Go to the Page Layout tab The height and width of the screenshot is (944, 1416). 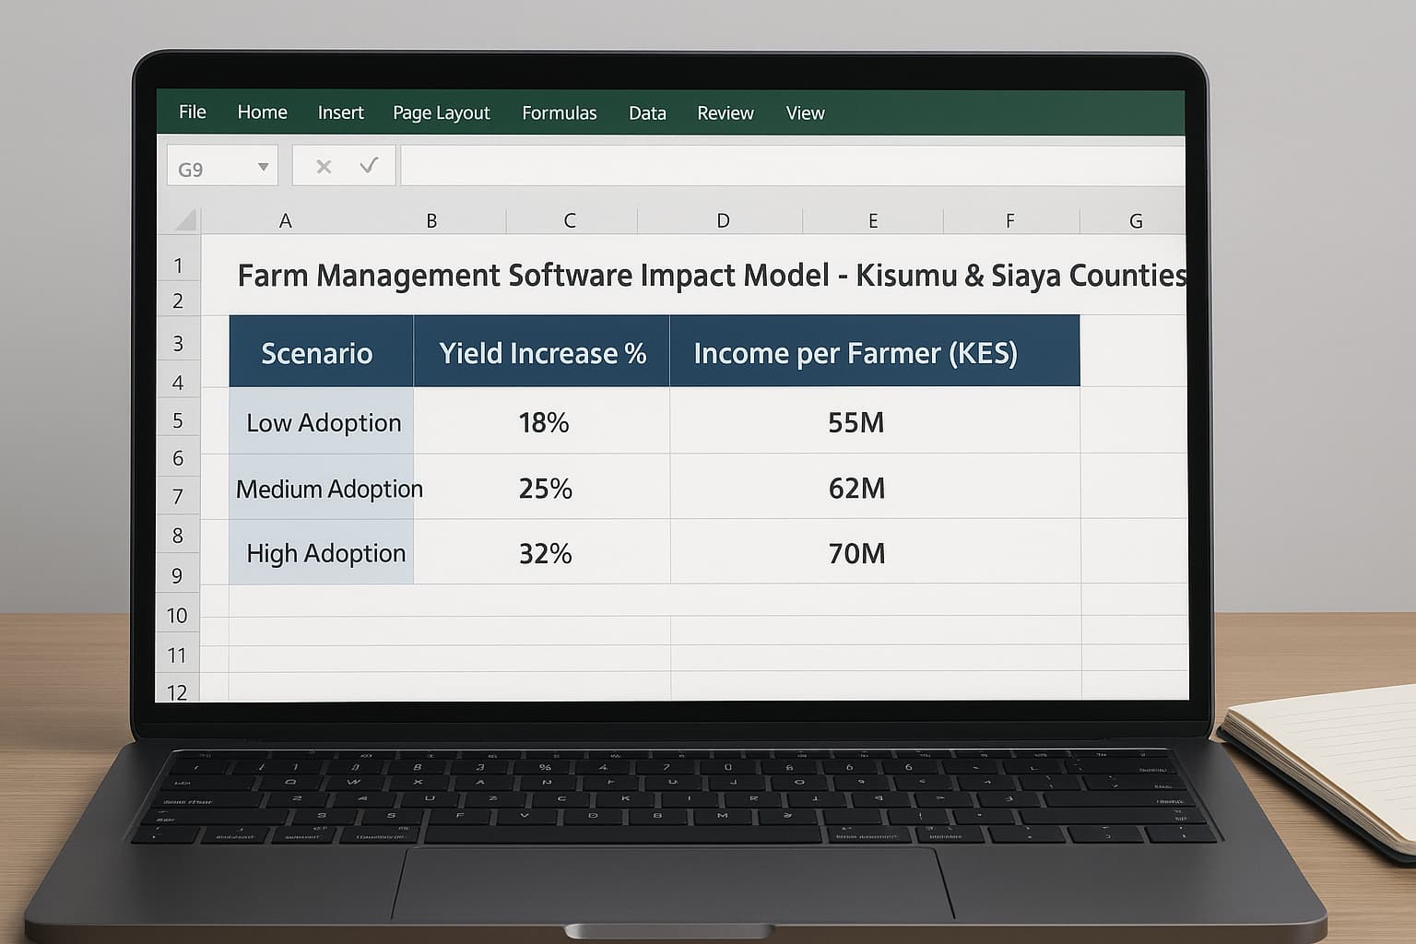pos(441,112)
